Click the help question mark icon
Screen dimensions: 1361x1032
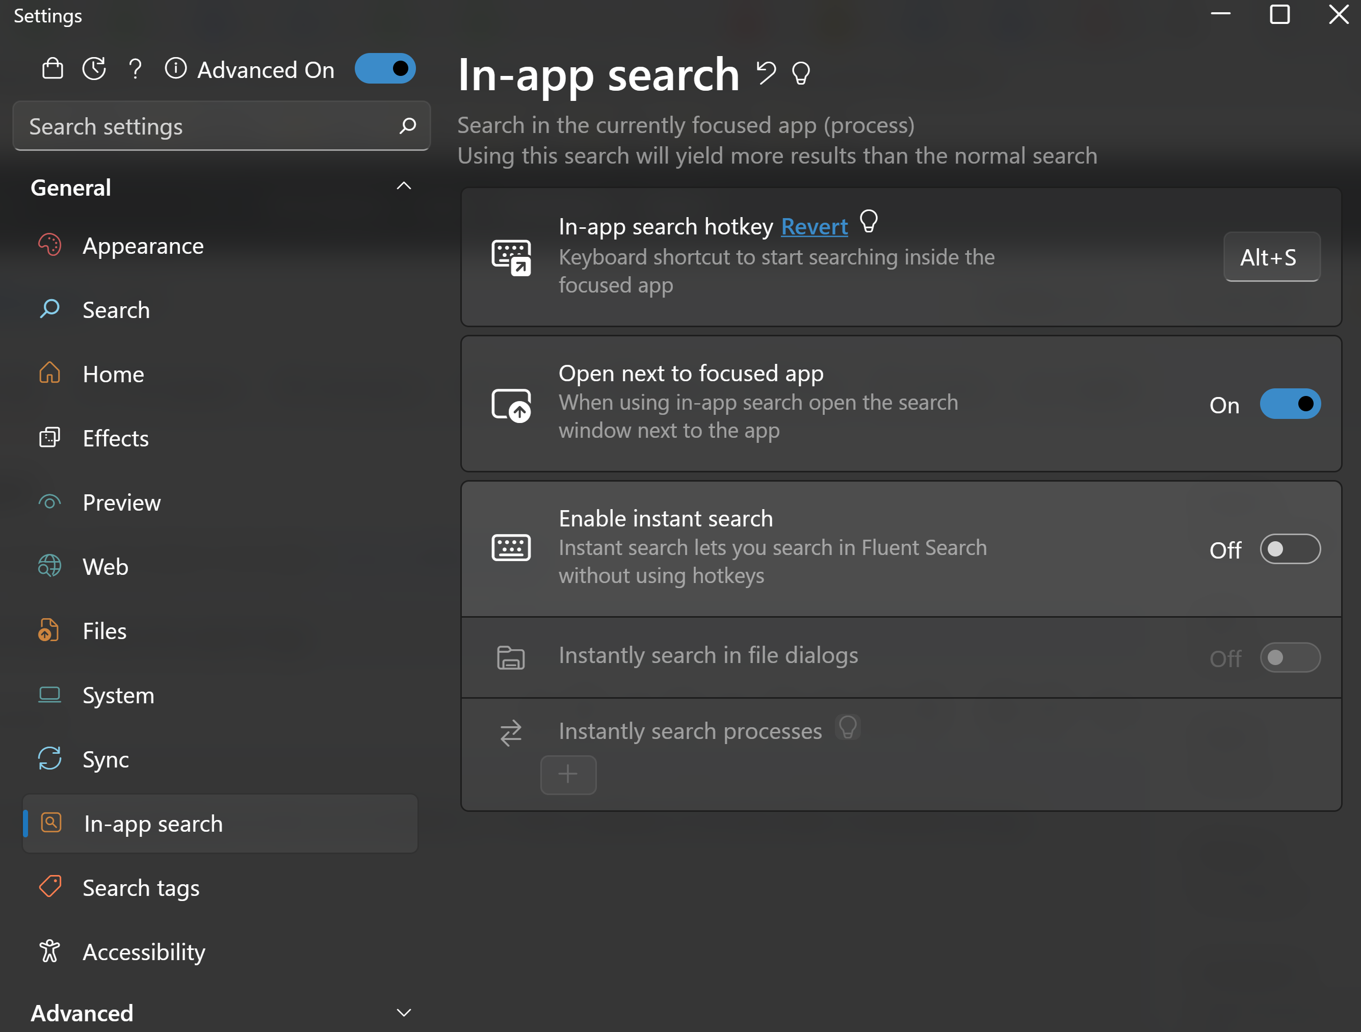tap(136, 69)
